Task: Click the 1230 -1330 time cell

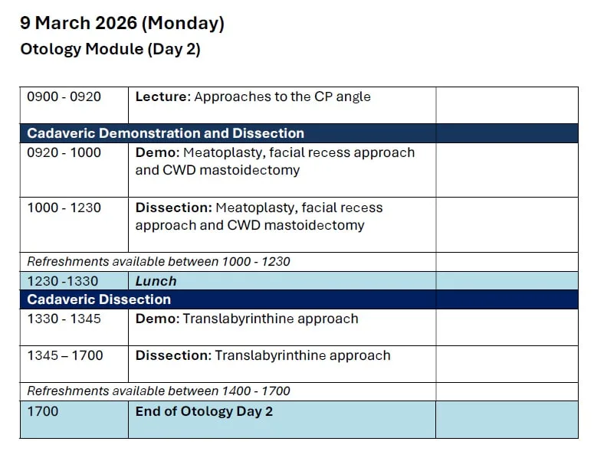Action: click(x=74, y=281)
